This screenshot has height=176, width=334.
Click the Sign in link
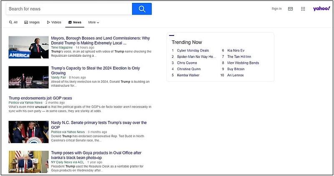click(276, 9)
